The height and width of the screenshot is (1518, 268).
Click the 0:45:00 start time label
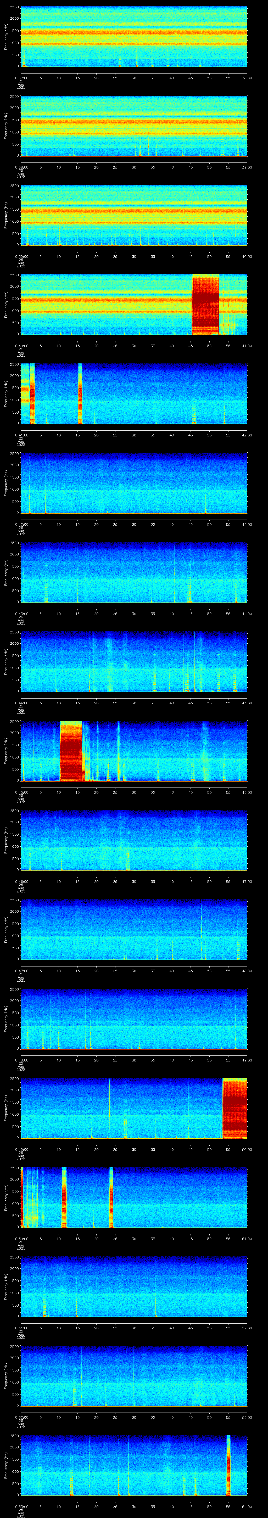[x=21, y=792]
